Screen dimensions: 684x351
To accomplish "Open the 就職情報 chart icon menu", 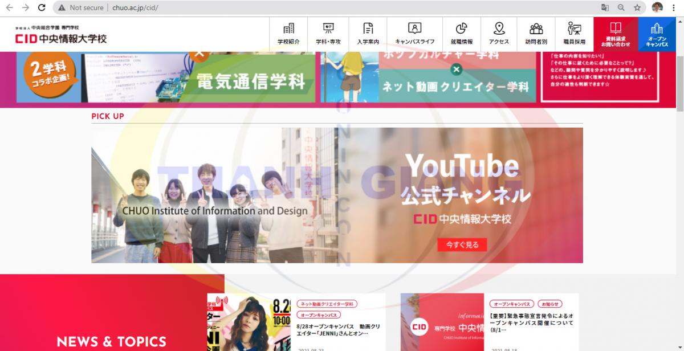I will click(461, 34).
